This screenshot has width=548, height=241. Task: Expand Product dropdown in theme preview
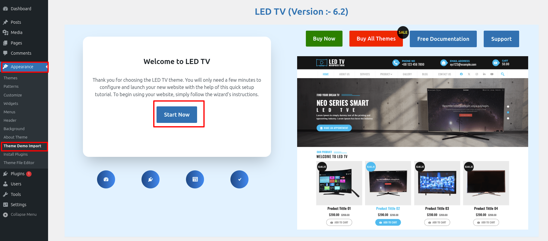click(x=386, y=74)
